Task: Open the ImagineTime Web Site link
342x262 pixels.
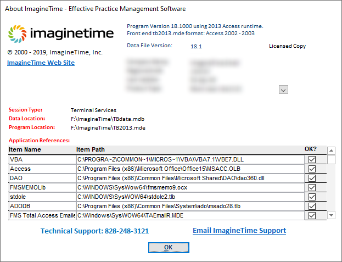Action: coord(41,63)
